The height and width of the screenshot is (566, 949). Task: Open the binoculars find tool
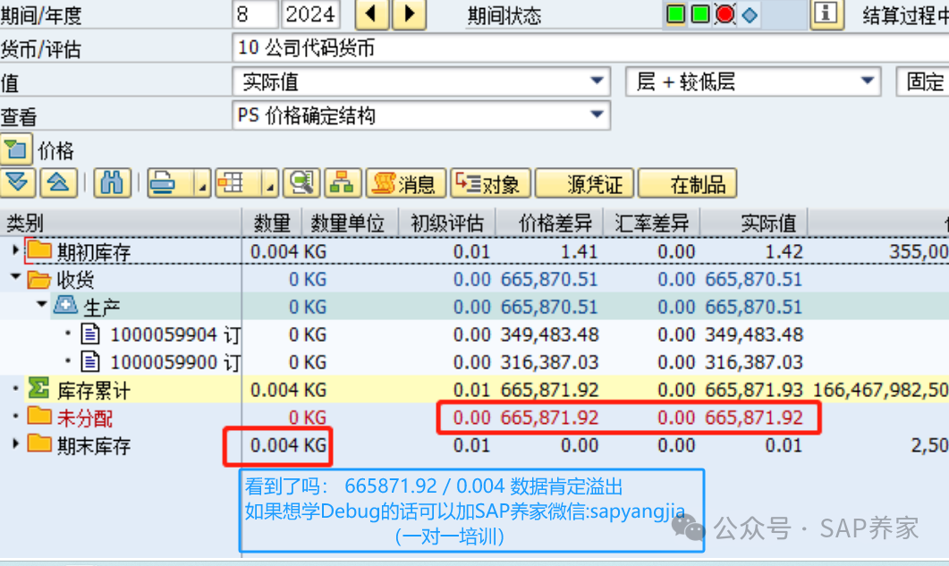click(112, 182)
